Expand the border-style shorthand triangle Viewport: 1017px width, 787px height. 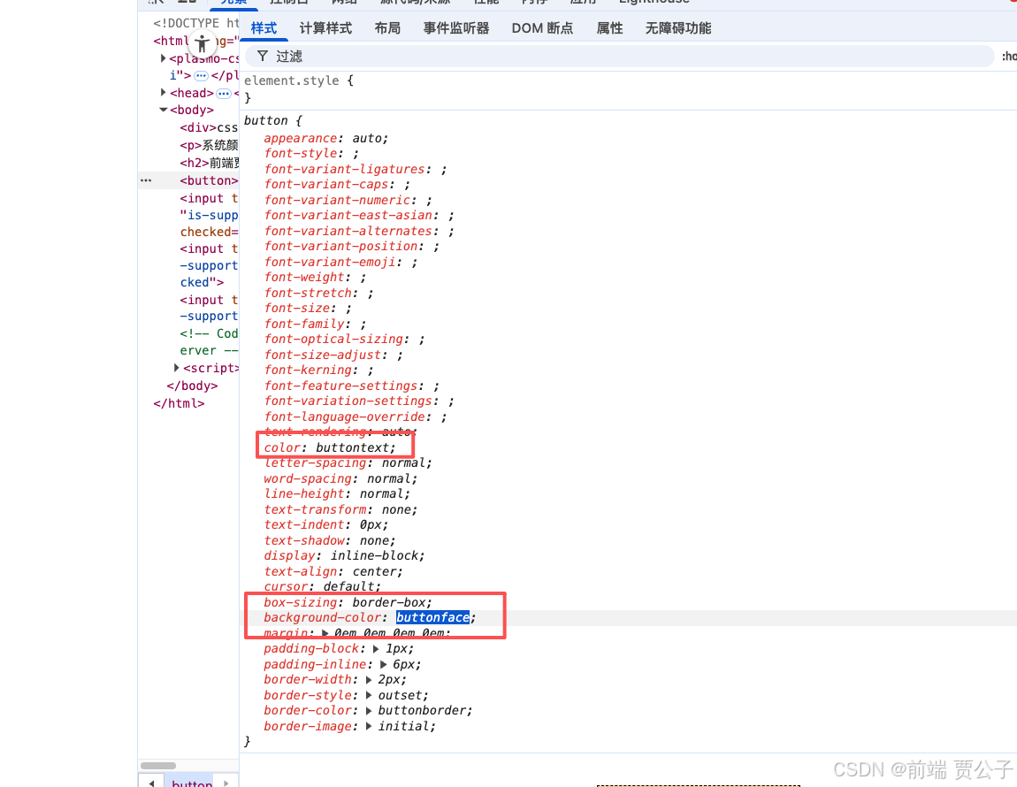[369, 695]
